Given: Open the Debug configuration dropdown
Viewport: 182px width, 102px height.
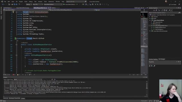Looking at the screenshot, I should 29,5.
